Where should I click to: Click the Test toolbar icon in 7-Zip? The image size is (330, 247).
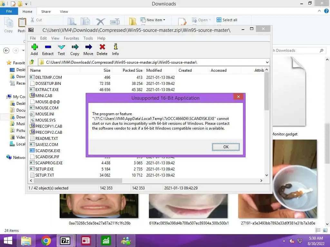point(61,50)
